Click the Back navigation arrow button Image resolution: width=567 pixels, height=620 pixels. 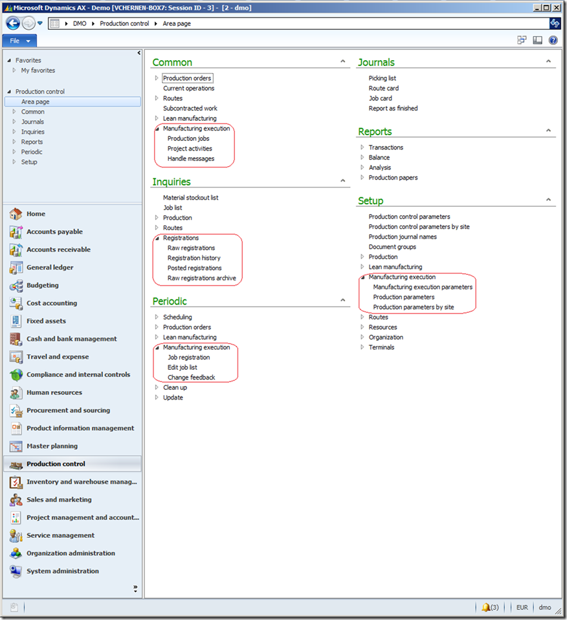pos(13,23)
